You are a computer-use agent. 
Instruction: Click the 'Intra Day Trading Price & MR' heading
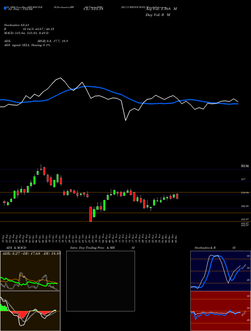pos(92,248)
